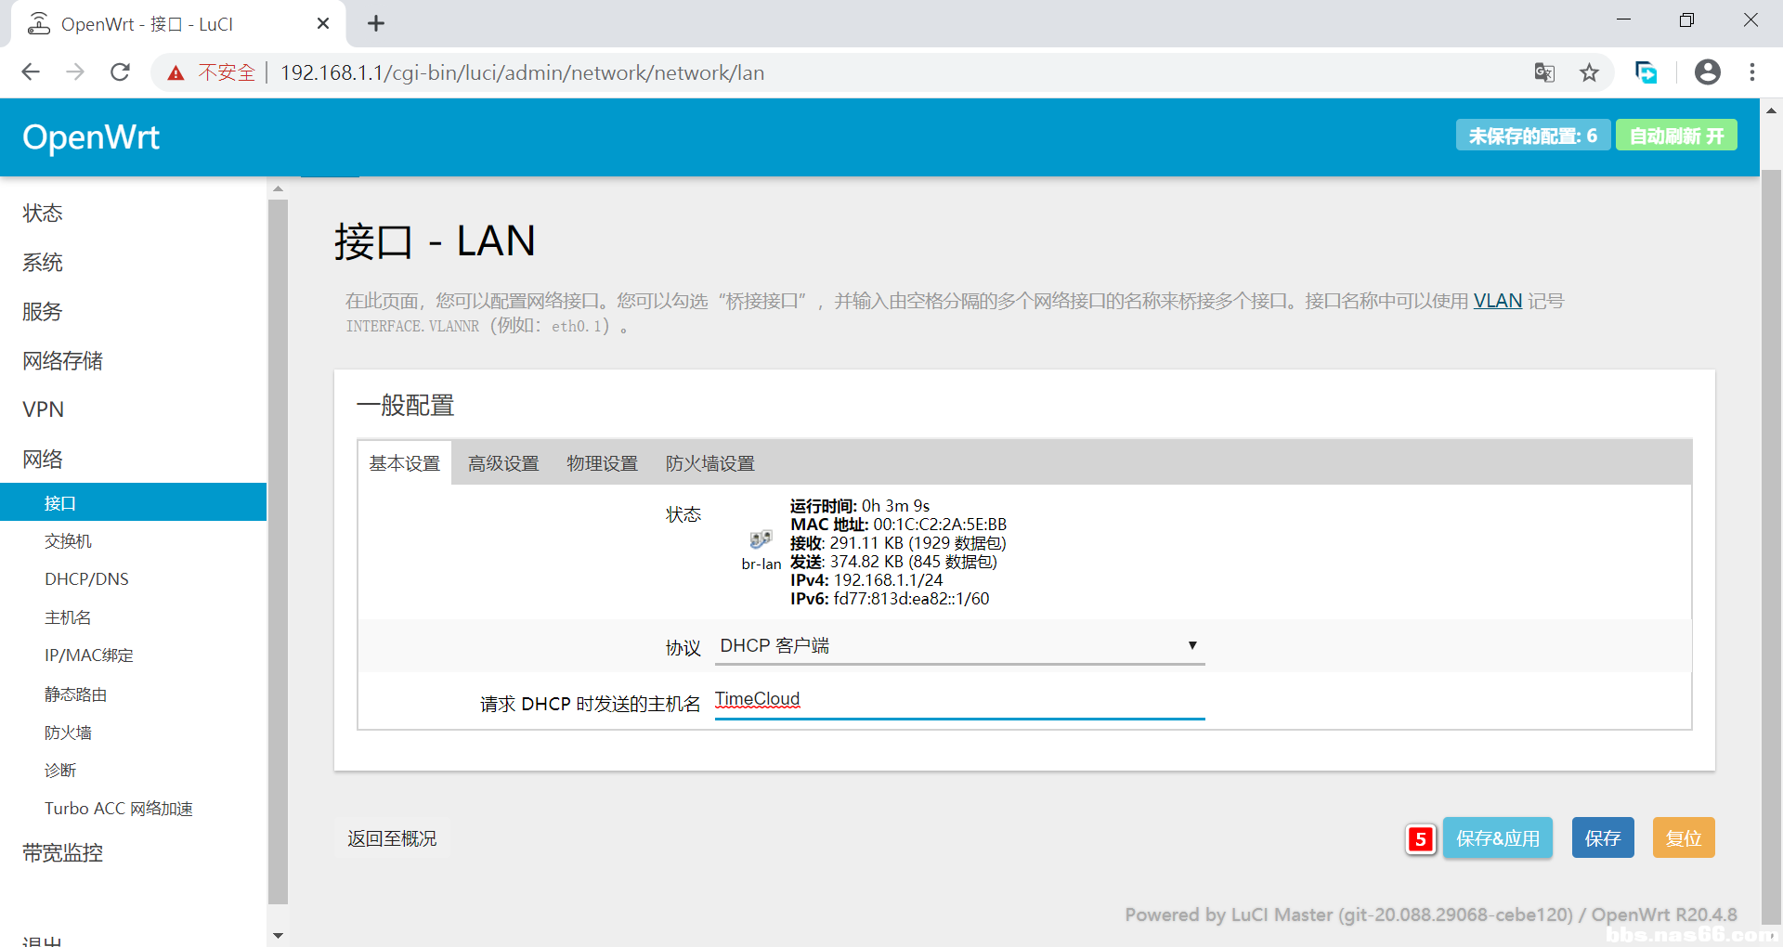Click the 保存&应用 button
This screenshot has width=1783, height=947.
pos(1498,838)
